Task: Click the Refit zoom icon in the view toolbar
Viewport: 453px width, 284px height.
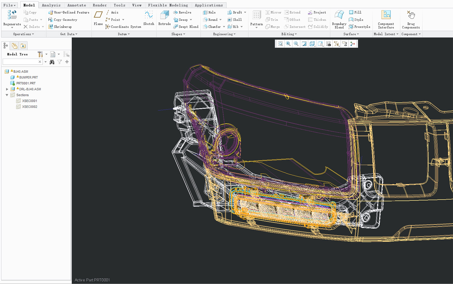Action: [x=280, y=44]
